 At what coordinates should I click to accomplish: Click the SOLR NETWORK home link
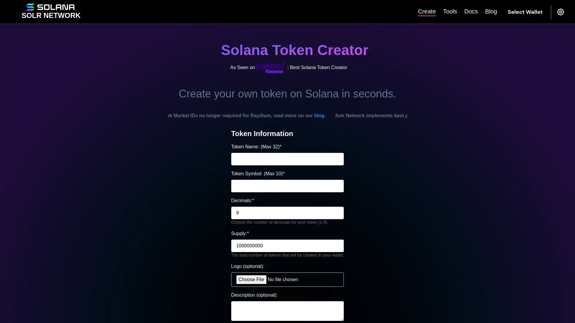[x=51, y=16]
